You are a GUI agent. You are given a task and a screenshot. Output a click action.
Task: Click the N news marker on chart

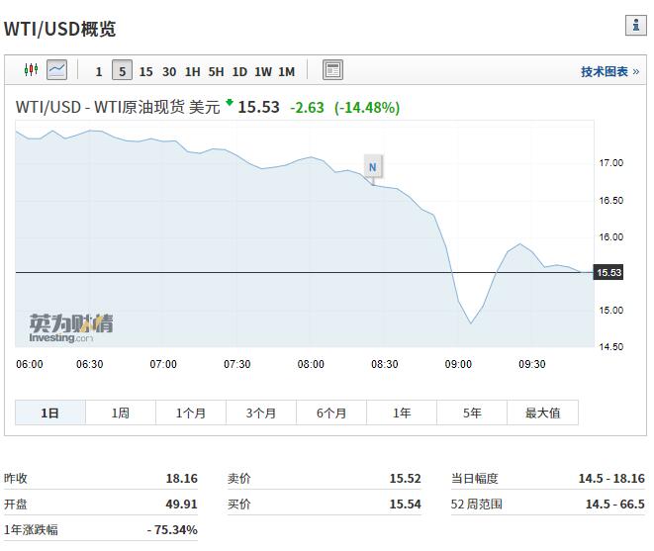click(372, 167)
